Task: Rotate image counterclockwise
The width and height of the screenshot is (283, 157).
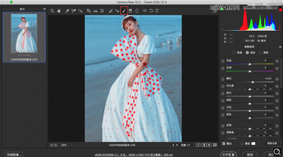Action: (151, 11)
